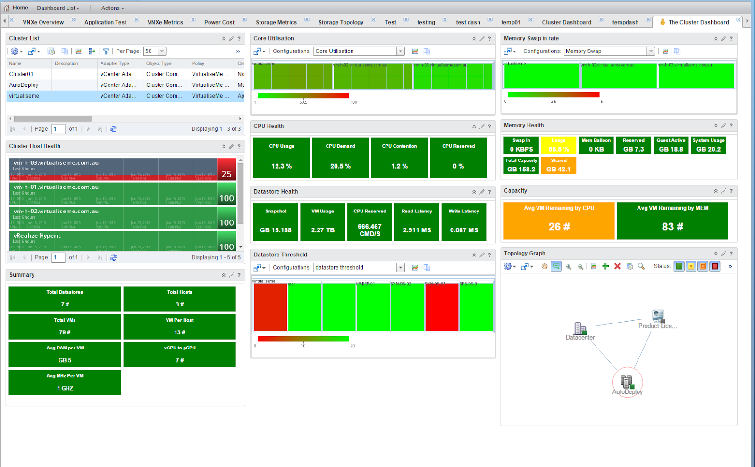This screenshot has width=755, height=467.
Task: Click the zoom-in icon in Topology Graph toolbar
Action: click(x=568, y=266)
